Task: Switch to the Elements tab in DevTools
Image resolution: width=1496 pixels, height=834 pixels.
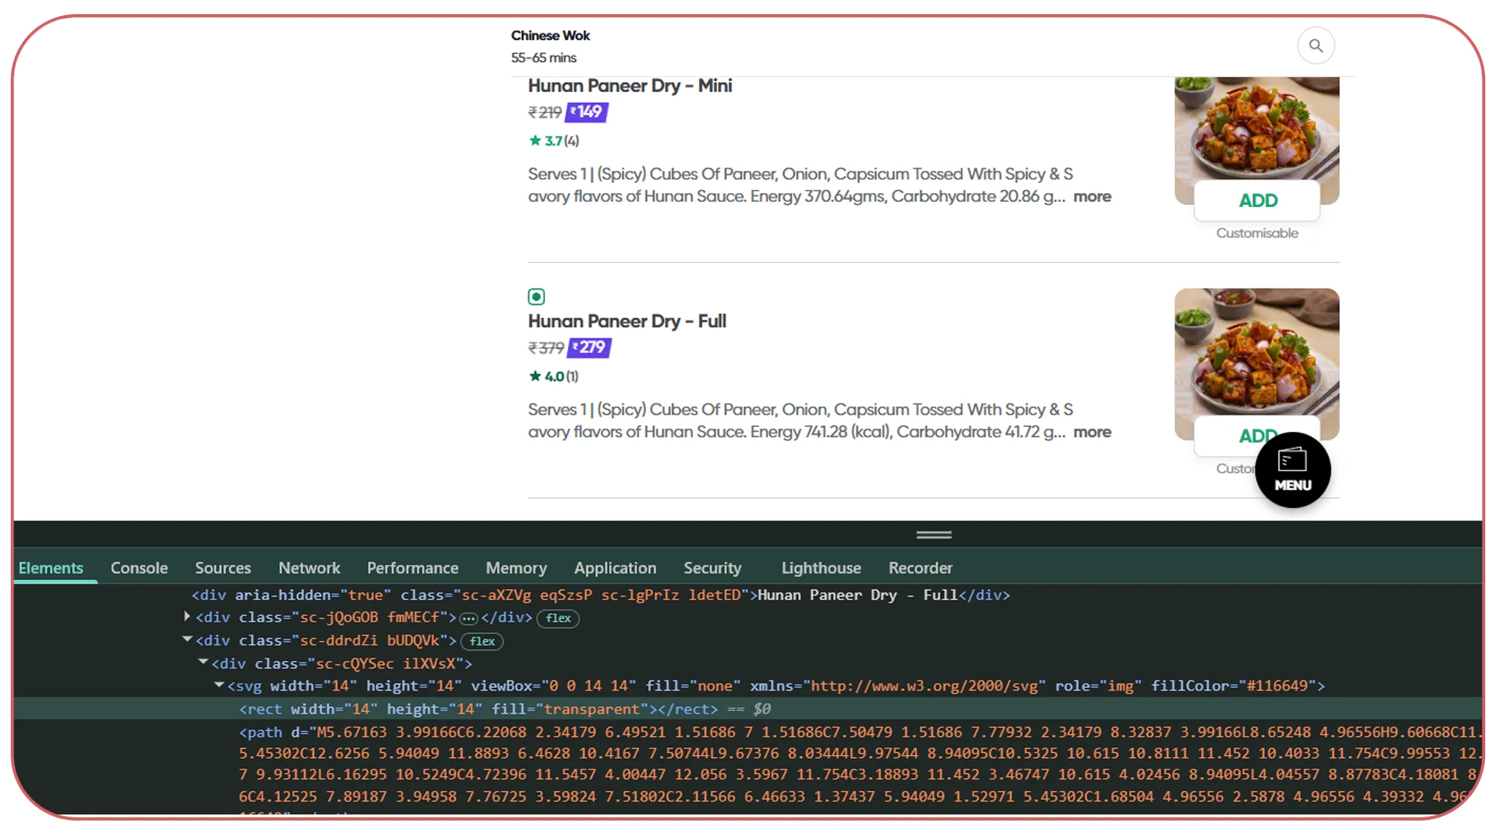Action: [51, 568]
